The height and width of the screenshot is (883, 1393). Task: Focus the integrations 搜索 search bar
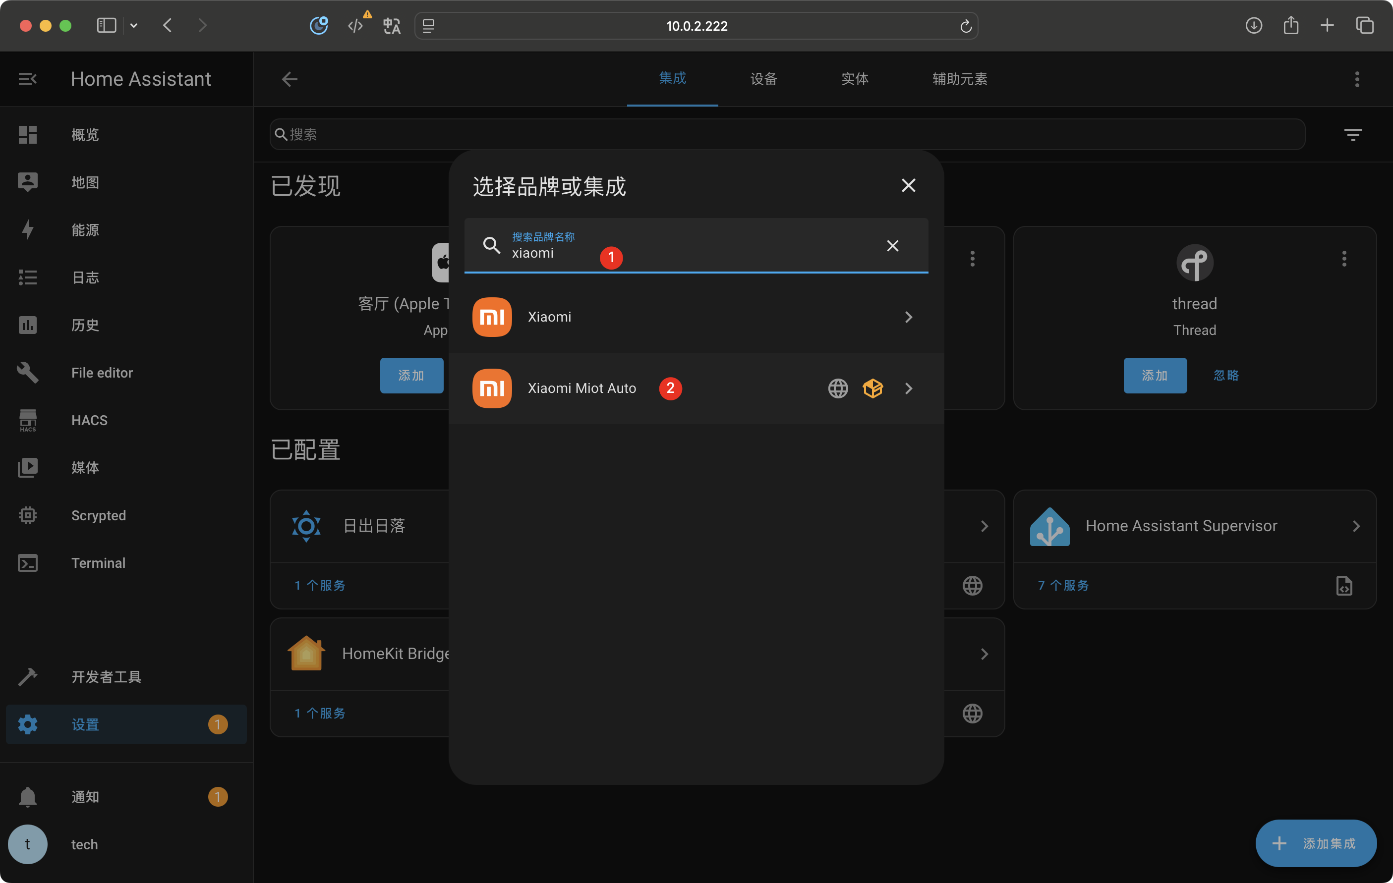click(787, 135)
